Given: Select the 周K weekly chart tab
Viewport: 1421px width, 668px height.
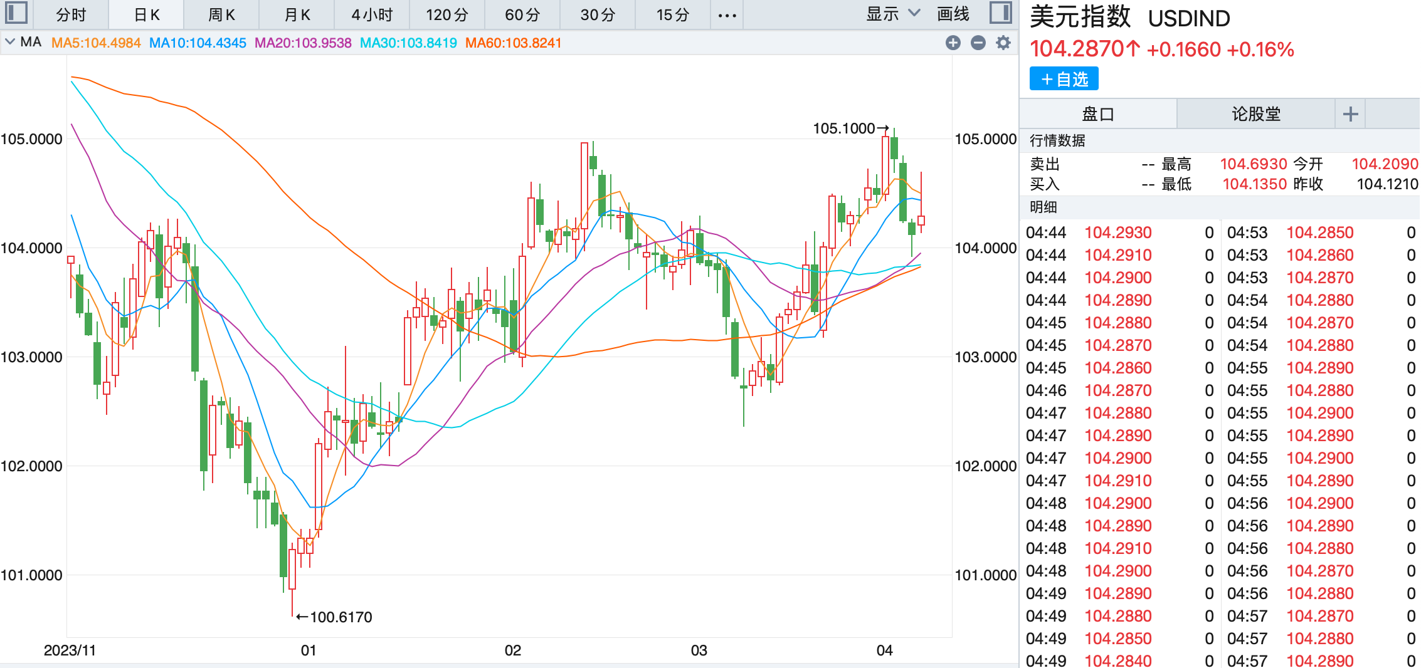Looking at the screenshot, I should tap(221, 15).
